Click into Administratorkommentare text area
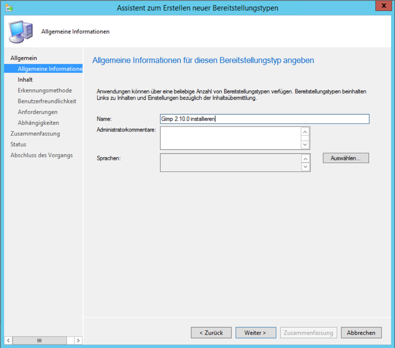Image resolution: width=395 pixels, height=348 pixels. pos(230,138)
